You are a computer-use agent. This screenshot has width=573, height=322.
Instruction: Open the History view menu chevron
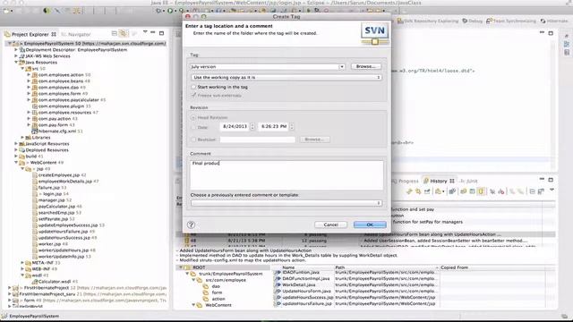(x=552, y=191)
